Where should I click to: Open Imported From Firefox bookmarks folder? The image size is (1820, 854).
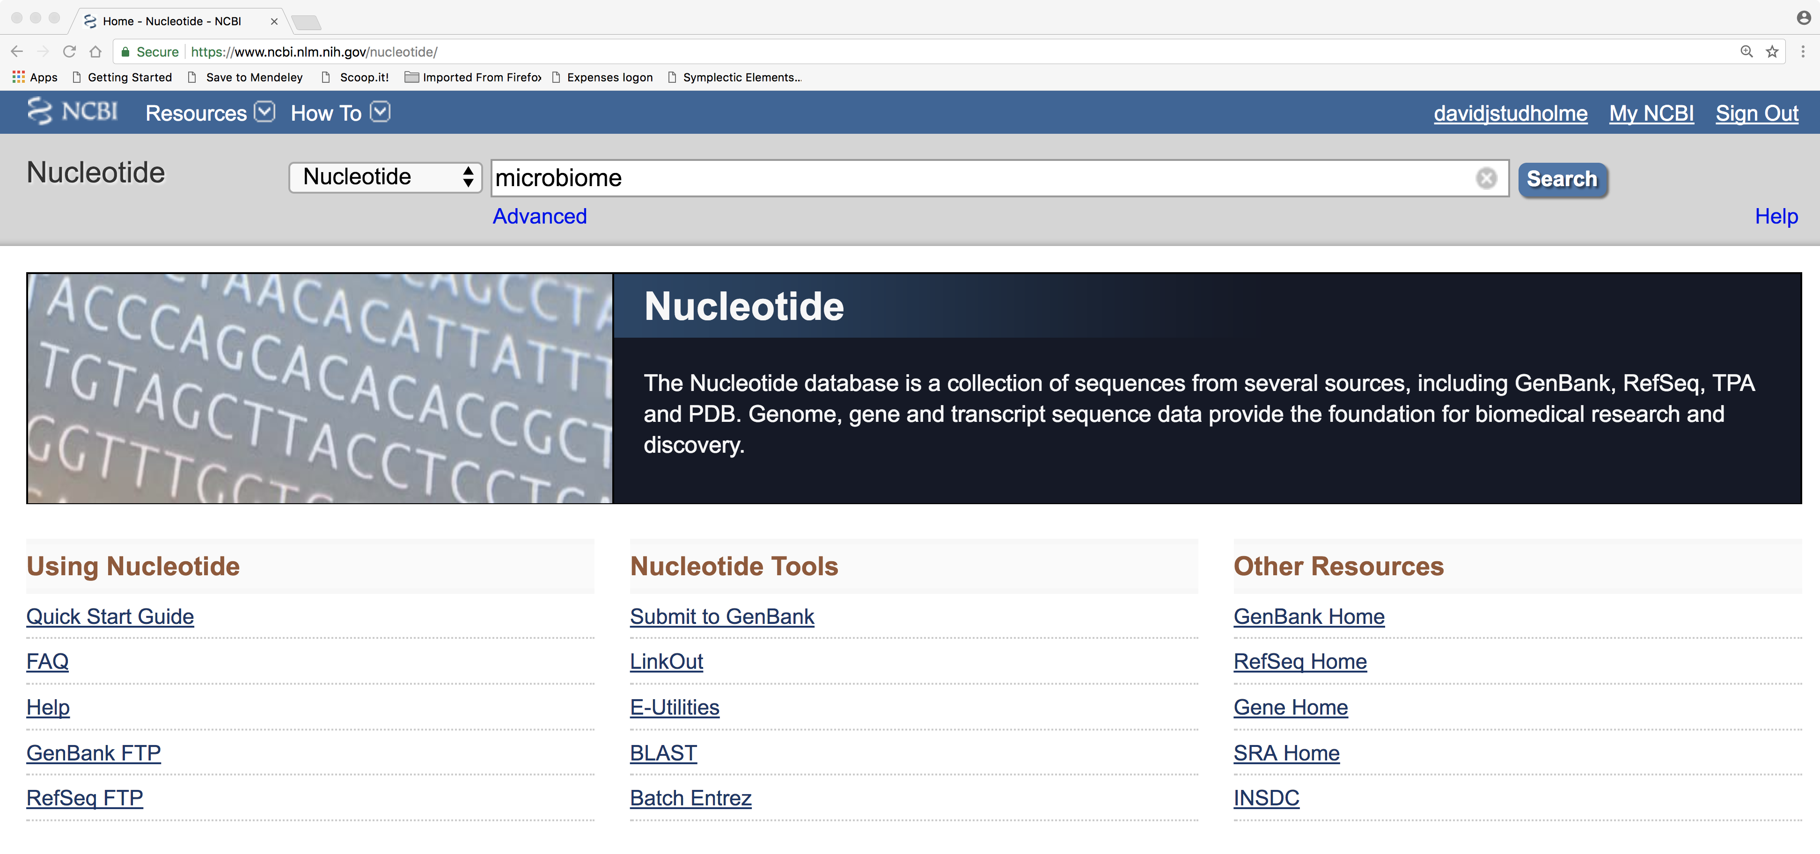(x=473, y=77)
